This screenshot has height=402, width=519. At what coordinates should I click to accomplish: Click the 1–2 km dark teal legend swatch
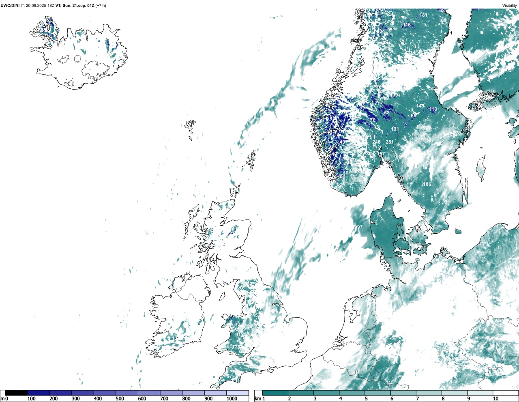point(275,393)
